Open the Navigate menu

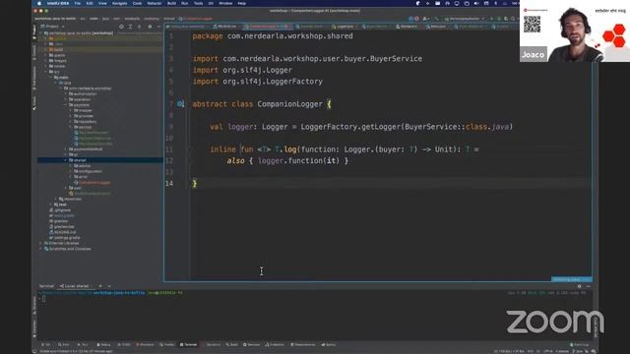tap(119, 3)
